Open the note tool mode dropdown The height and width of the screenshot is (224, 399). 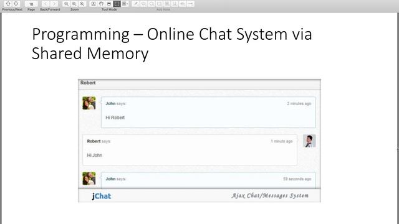125,4
